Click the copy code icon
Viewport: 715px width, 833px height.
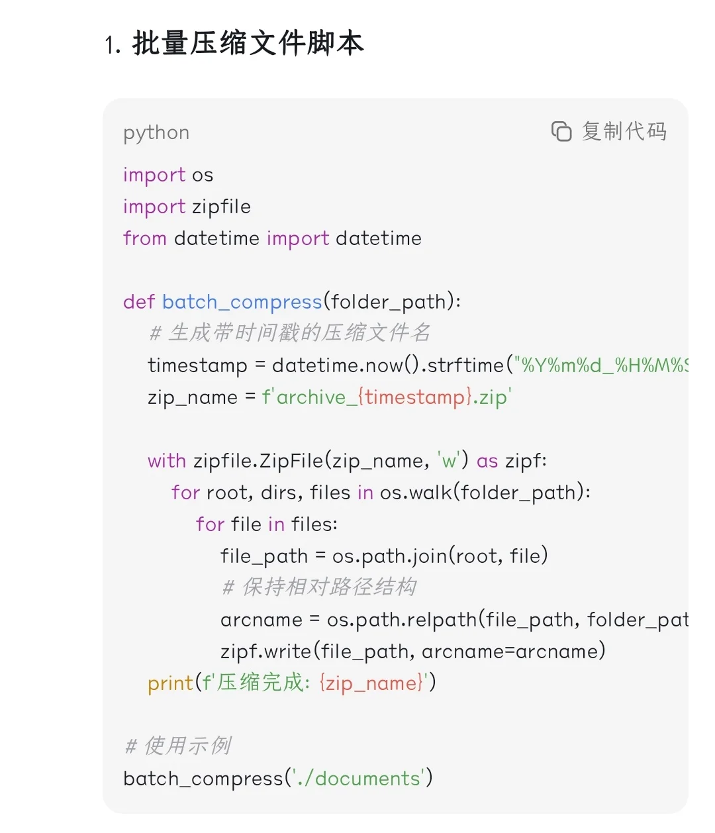(561, 132)
